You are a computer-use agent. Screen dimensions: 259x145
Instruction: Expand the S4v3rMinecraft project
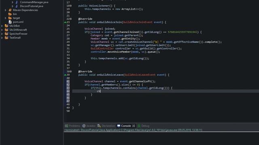tap(2, 30)
